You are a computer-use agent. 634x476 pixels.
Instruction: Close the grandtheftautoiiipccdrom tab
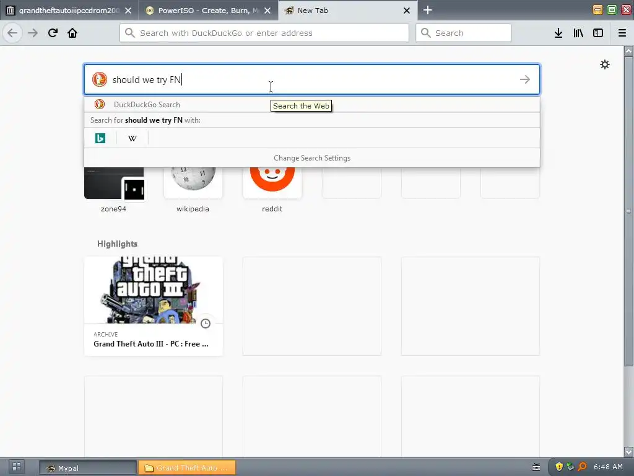pos(128,11)
